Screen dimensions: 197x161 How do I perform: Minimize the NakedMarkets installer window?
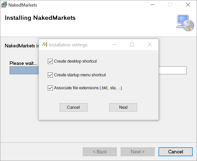tap(152, 5)
